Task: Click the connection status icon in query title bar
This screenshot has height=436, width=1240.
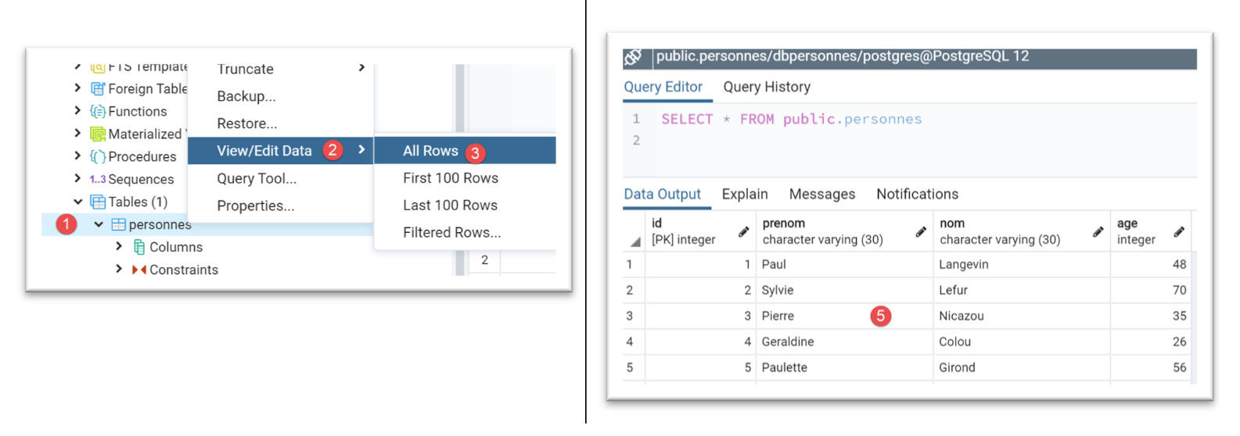Action: coord(633,57)
